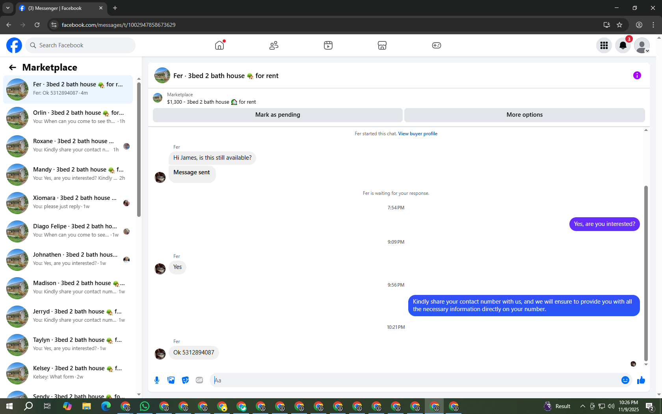Click the message text input box
The image size is (662, 414).
point(415,380)
